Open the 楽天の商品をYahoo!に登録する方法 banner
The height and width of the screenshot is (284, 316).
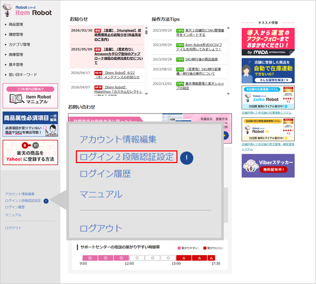(30, 153)
